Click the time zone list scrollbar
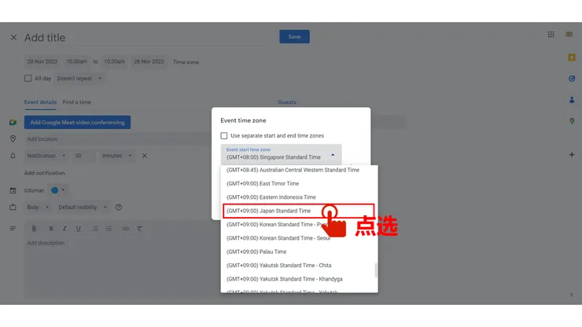 [376, 270]
